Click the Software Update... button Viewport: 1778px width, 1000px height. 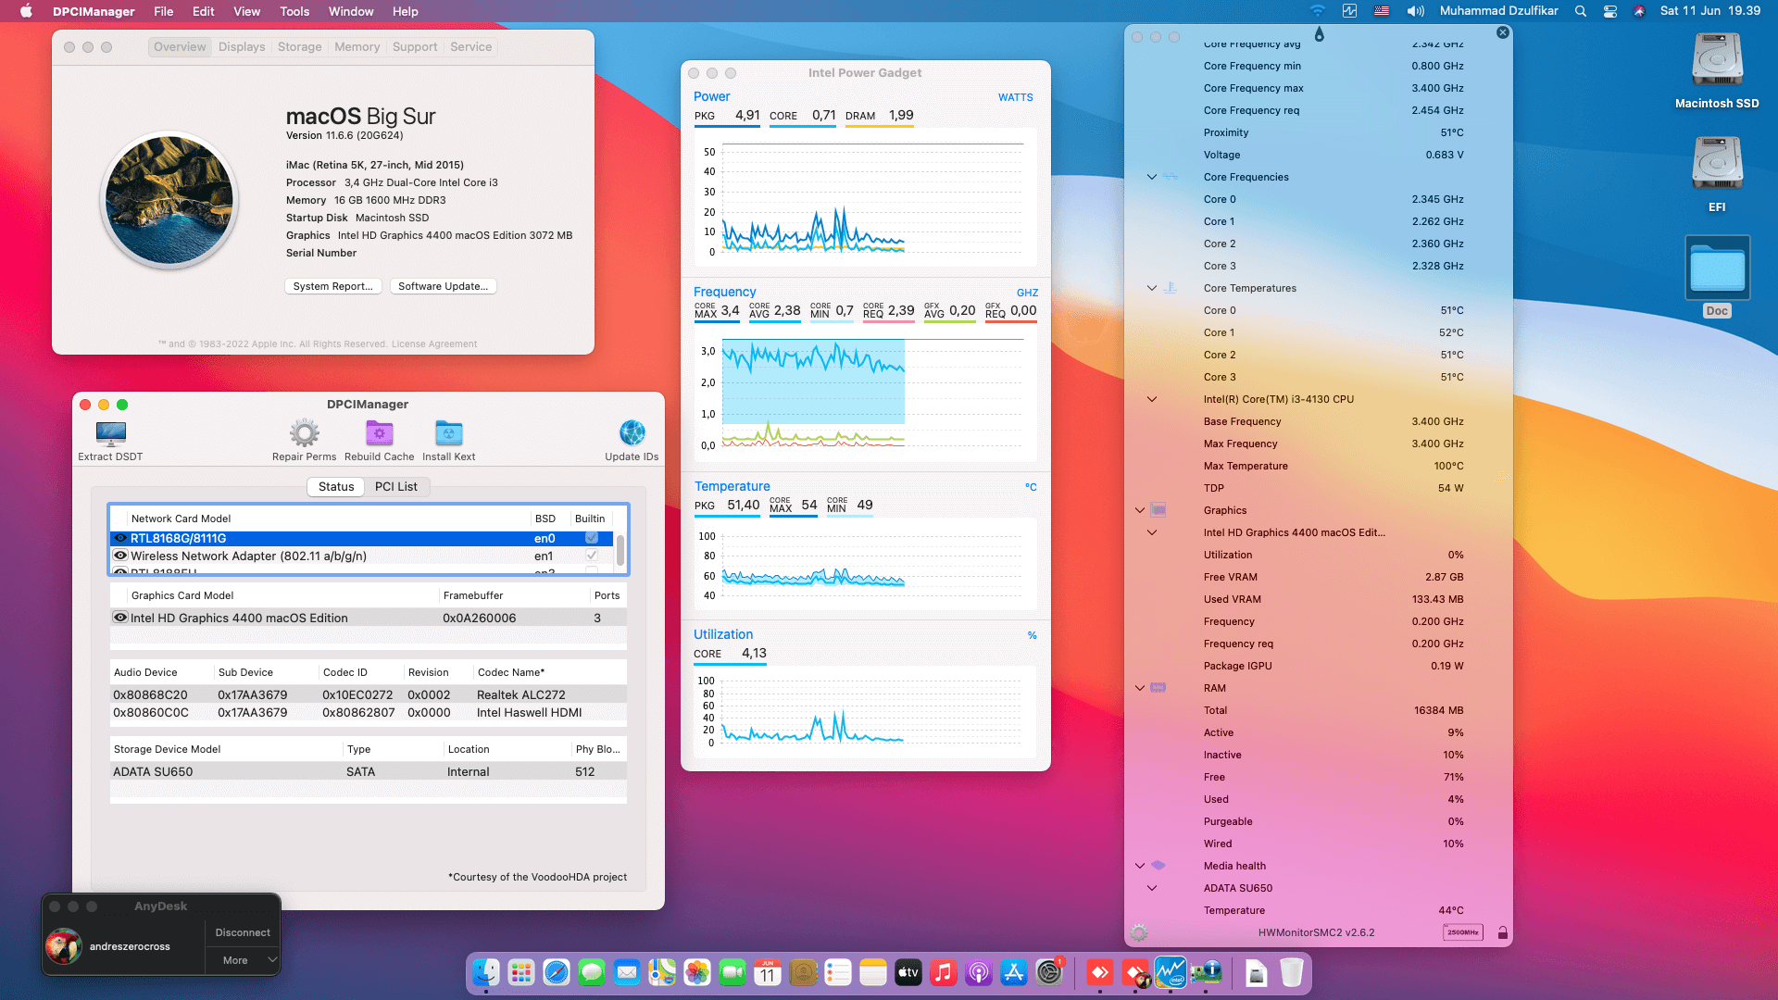click(443, 286)
